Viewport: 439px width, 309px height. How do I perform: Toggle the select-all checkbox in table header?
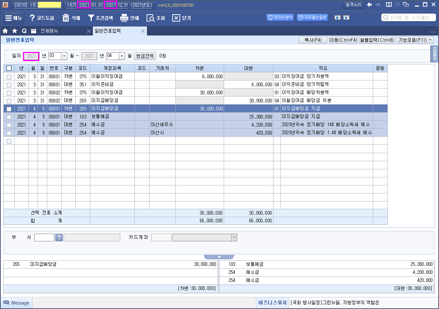9,68
